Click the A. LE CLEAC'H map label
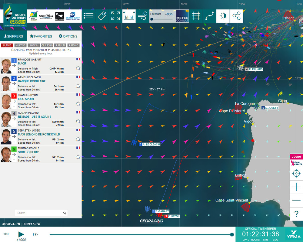The image size is (303, 242). pyautogui.click(x=150, y=144)
